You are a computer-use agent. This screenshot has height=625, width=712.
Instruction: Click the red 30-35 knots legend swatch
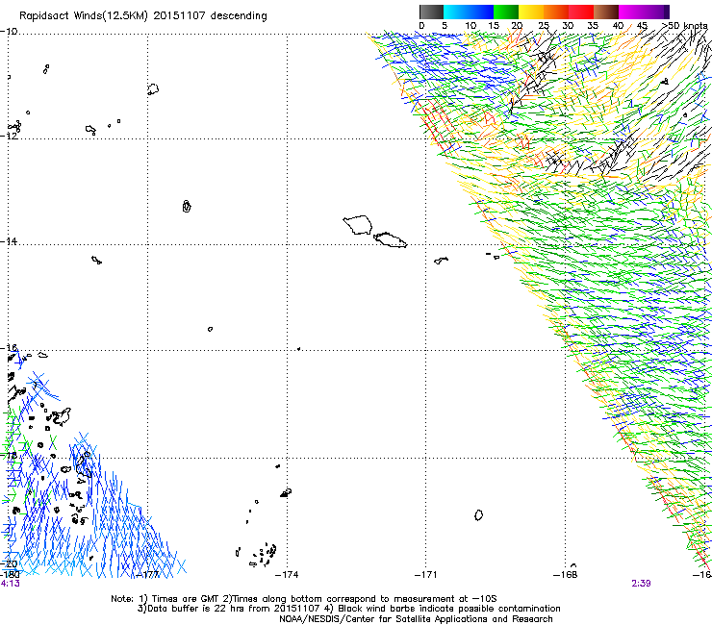pos(581,12)
